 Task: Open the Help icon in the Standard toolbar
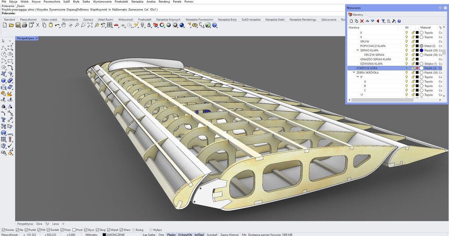coord(215,25)
